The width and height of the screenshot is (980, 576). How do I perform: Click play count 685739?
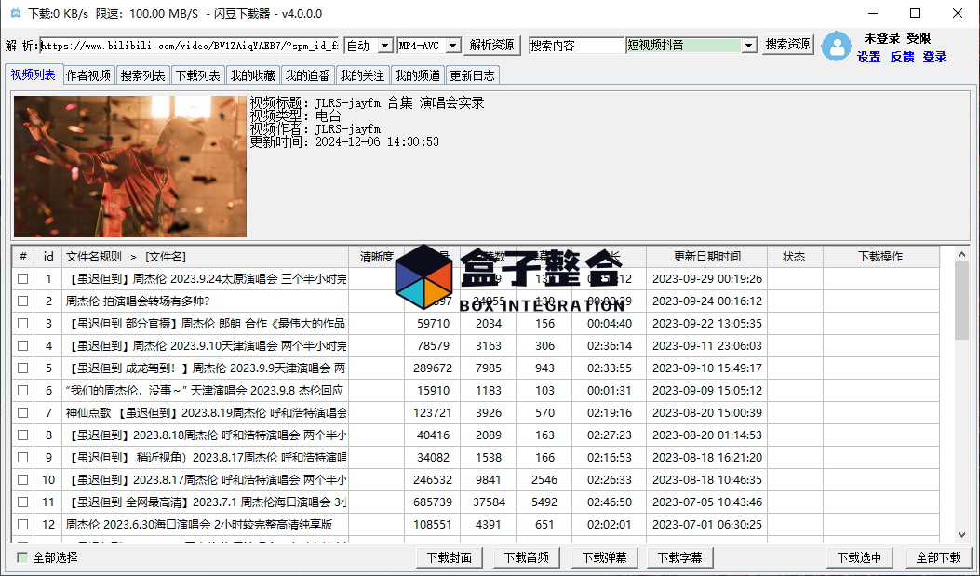433,502
